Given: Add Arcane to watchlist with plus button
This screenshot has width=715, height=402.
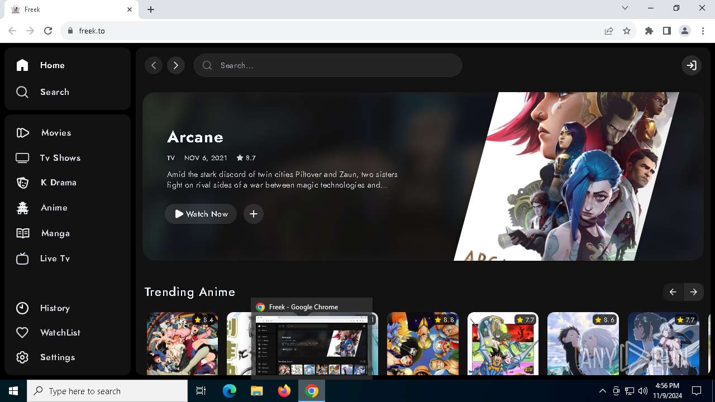Looking at the screenshot, I should pos(254,214).
